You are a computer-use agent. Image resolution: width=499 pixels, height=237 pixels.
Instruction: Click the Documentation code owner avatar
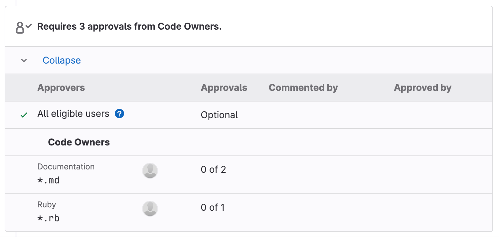[x=150, y=170]
